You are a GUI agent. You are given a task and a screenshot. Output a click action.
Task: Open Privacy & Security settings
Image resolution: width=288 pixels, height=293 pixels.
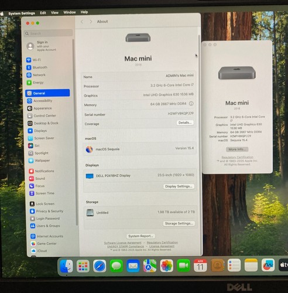click(47, 211)
